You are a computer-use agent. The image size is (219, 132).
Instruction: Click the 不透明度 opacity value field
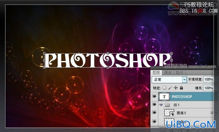tap(208, 79)
